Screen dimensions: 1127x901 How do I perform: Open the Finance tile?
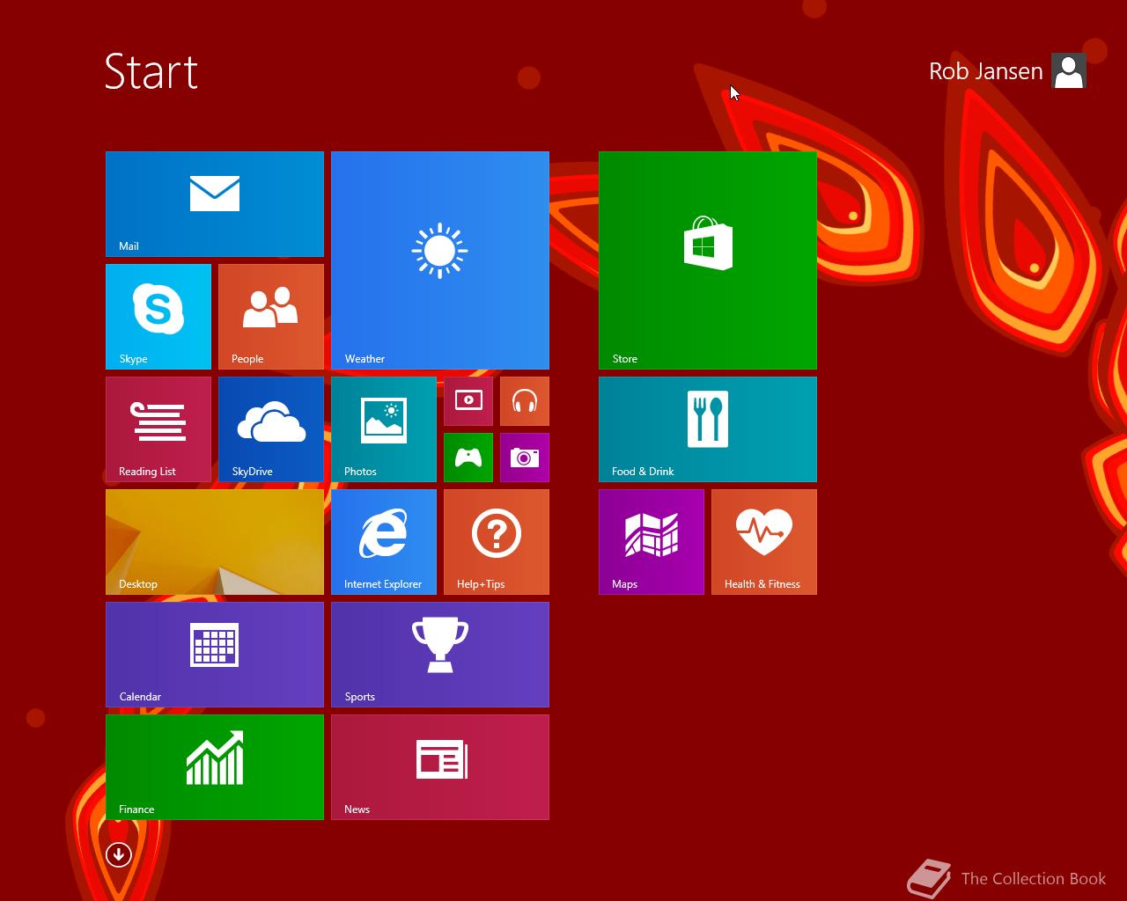point(215,767)
